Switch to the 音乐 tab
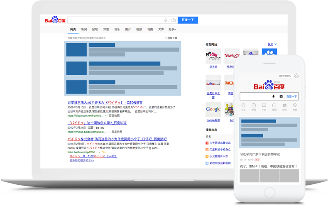Screen dimensions: 328x206 (117, 29)
